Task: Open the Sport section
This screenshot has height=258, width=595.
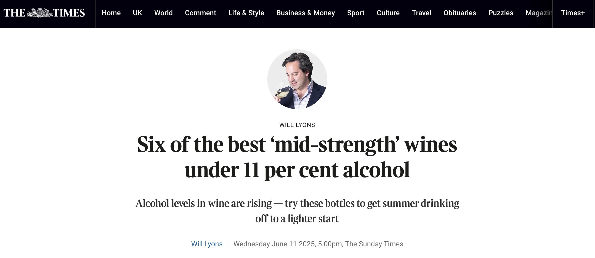Action: pyautogui.click(x=356, y=13)
